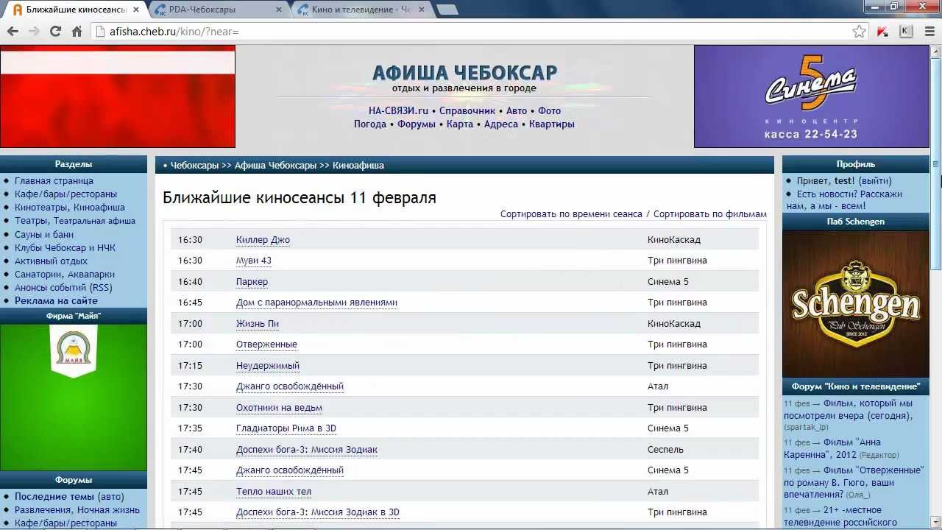Open forum topic 'Фильм, который мы посмотрели вчера'
The height and width of the screenshot is (530, 942).
pos(848,409)
